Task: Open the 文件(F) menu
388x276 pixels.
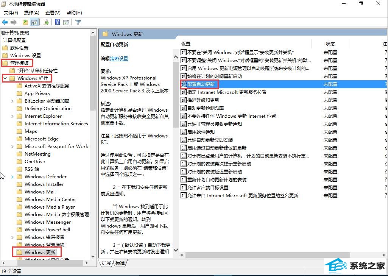Action: point(11,13)
